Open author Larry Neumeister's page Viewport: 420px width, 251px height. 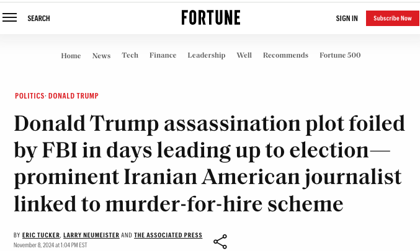91,235
